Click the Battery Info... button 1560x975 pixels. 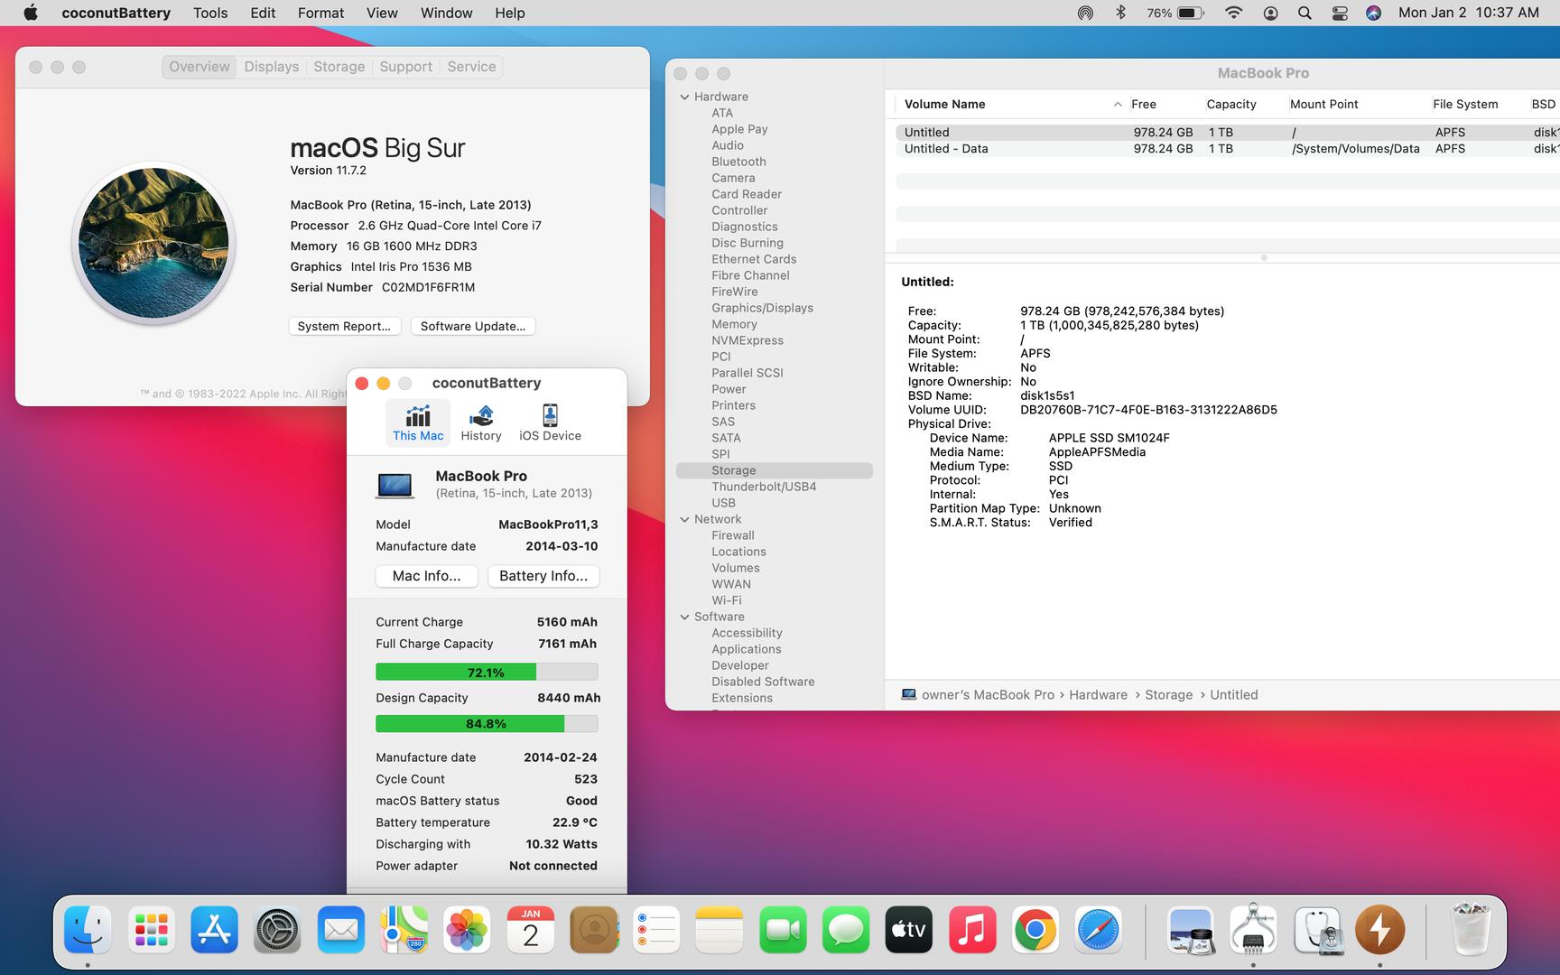[543, 576]
